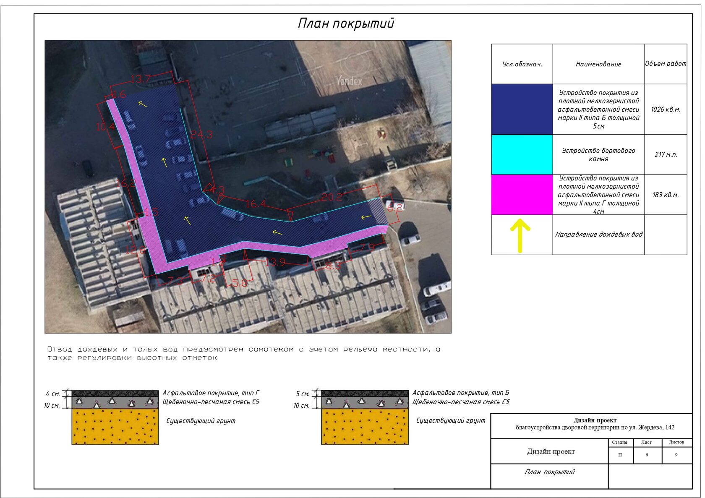Image resolution: width=705 pixels, height=498 pixels.
Task: Click the type Г asphalt 4см legend description
Action: pyautogui.click(x=598, y=195)
